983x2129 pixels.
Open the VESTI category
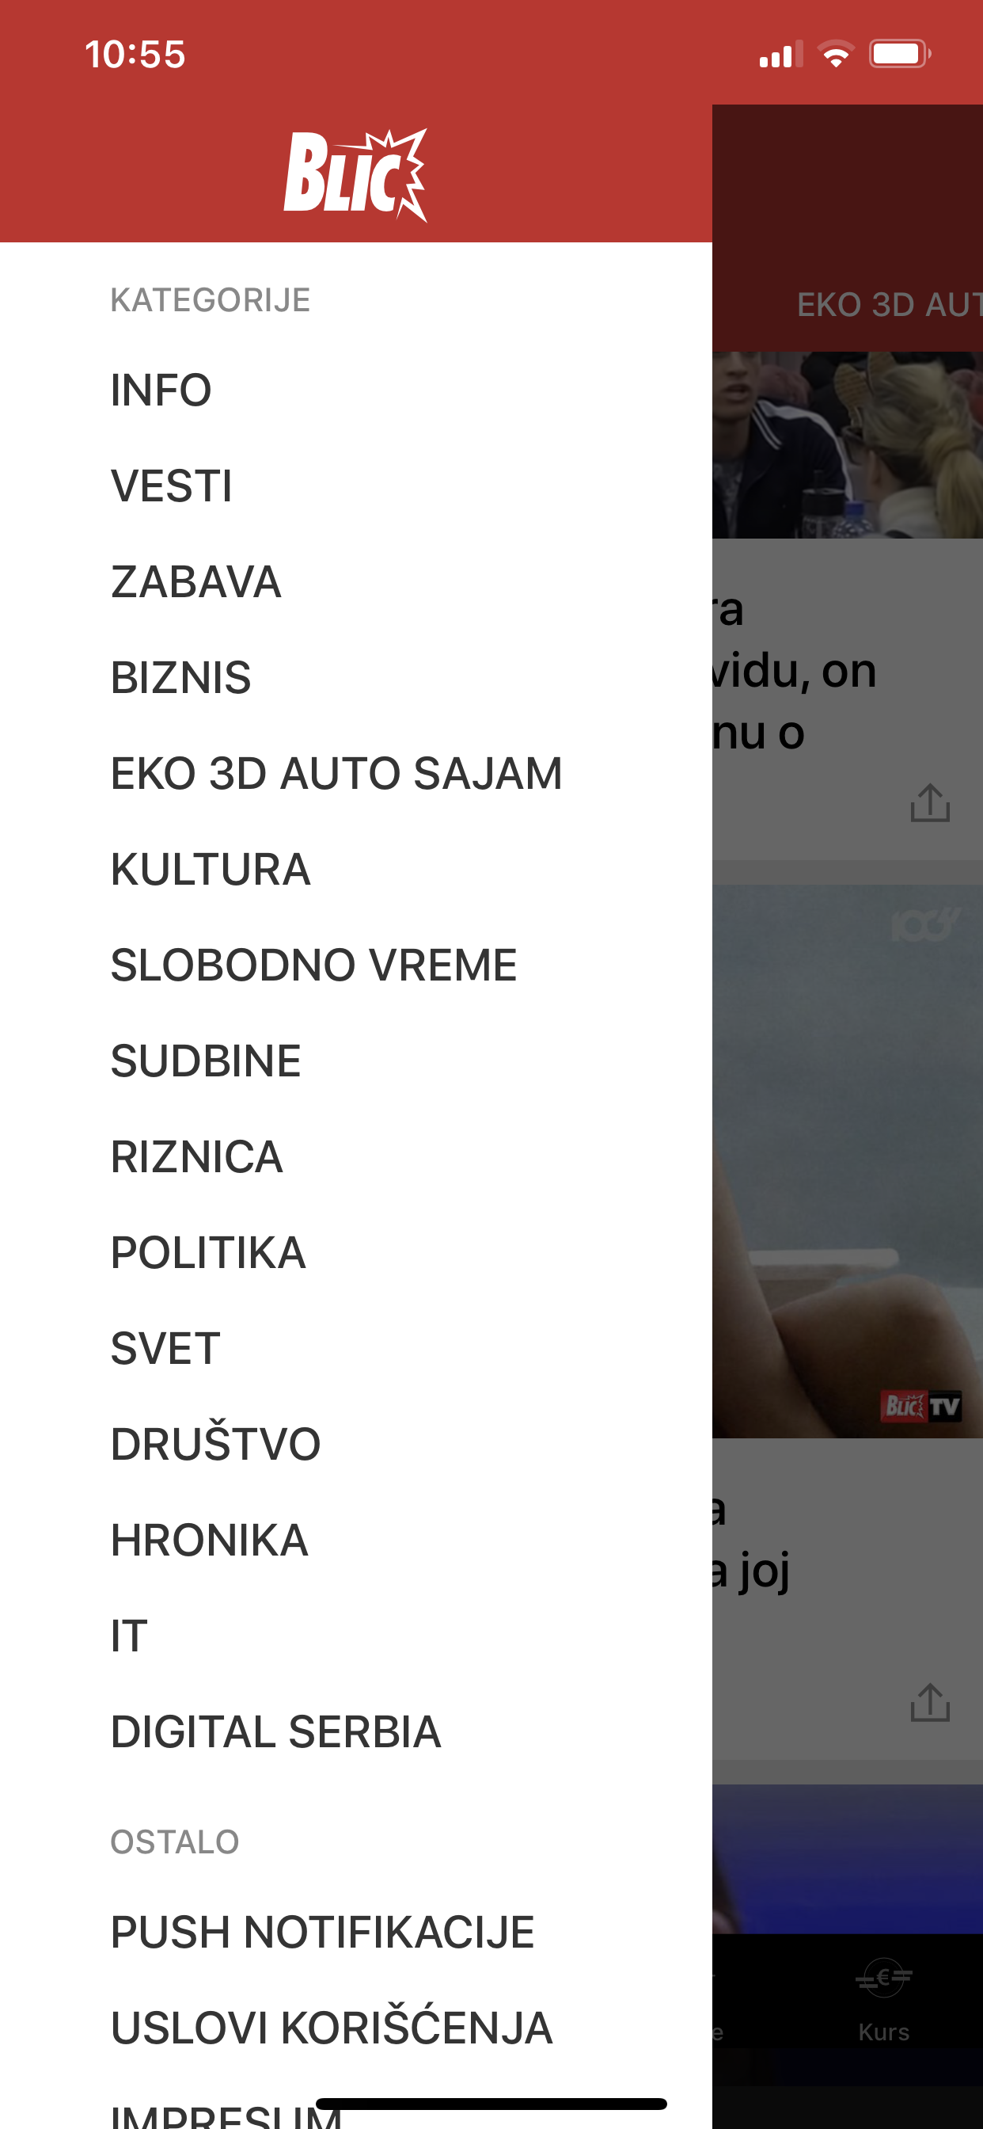pyautogui.click(x=172, y=486)
